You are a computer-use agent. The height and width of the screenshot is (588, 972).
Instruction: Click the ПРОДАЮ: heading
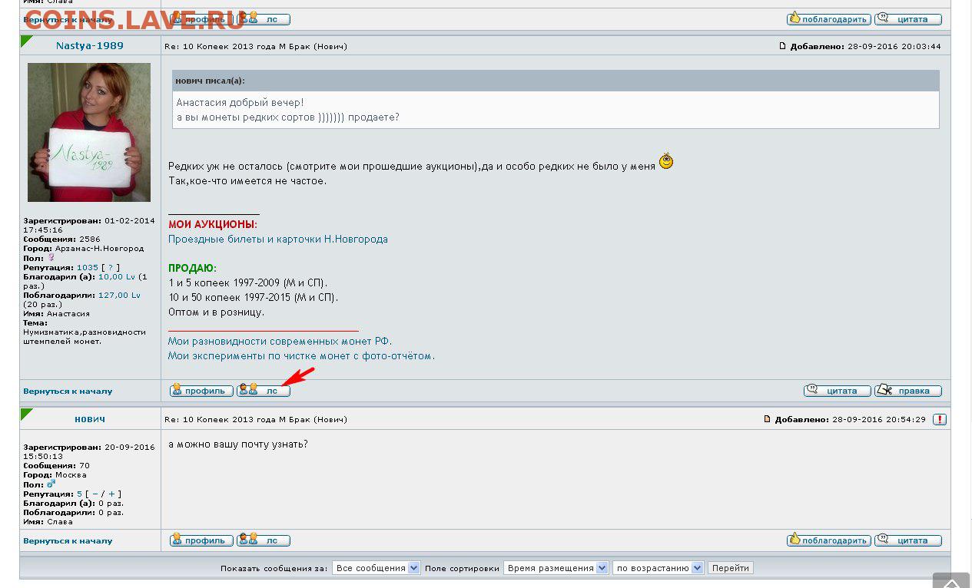click(192, 268)
